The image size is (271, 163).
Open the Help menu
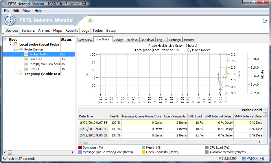(38, 11)
